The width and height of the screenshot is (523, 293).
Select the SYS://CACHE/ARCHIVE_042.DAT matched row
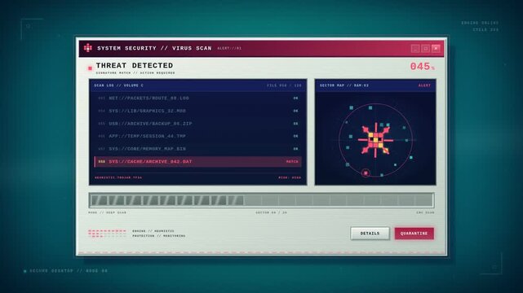coord(197,162)
